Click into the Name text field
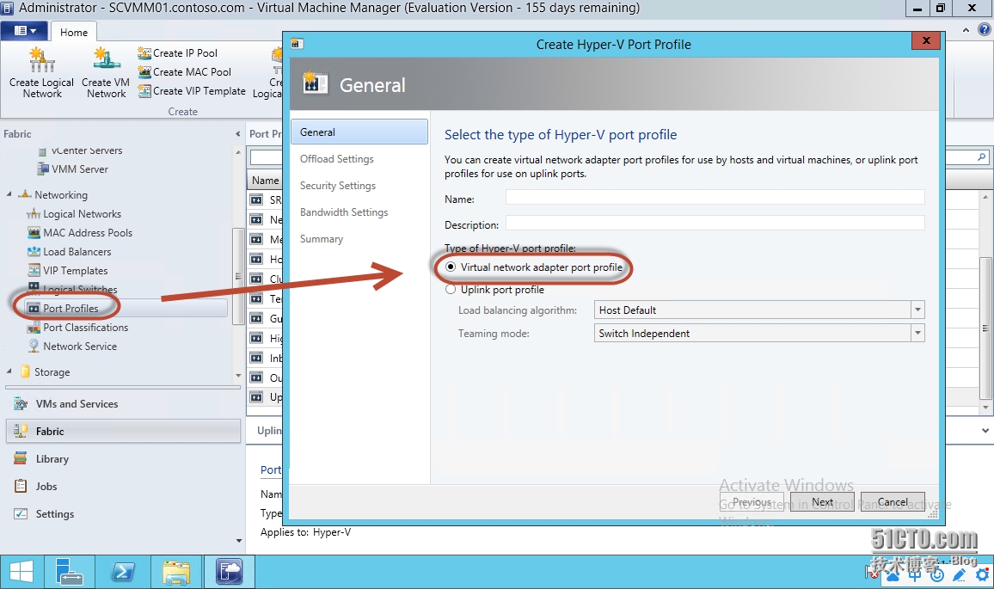Image resolution: width=994 pixels, height=589 pixels. pyautogui.click(x=715, y=198)
